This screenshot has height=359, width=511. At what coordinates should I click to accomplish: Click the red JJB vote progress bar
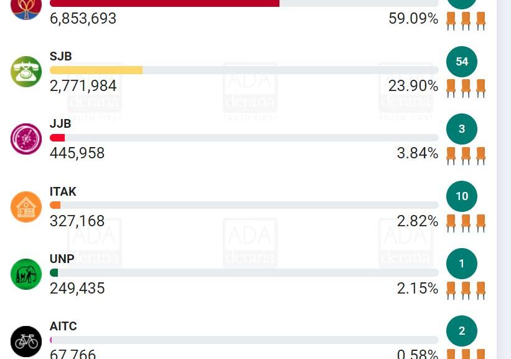(x=57, y=138)
